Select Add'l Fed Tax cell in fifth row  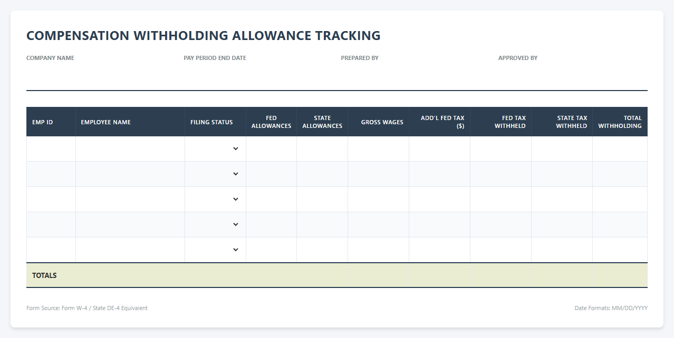point(439,250)
